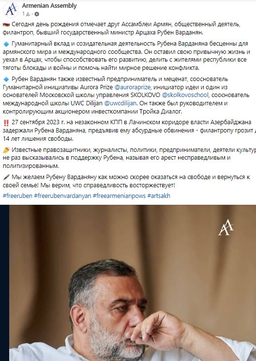Open the @skolkovoschool mention link
Screen dimensions: 256x361
coord(185,95)
